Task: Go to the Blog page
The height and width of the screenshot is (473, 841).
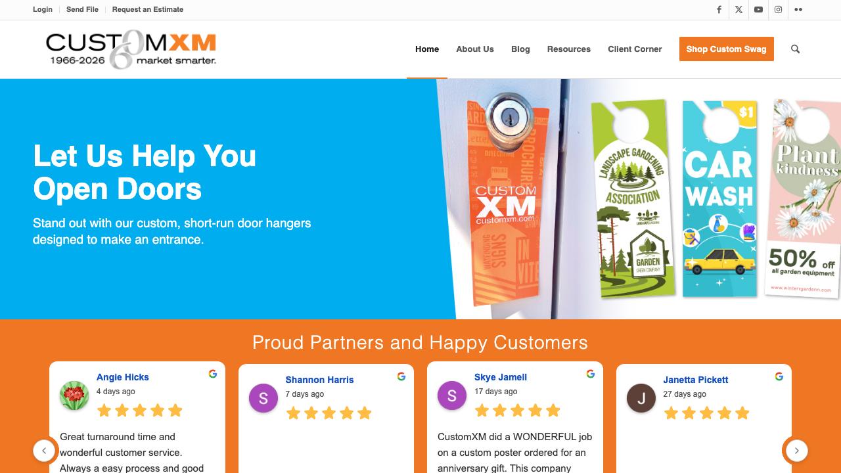Action: coord(520,49)
